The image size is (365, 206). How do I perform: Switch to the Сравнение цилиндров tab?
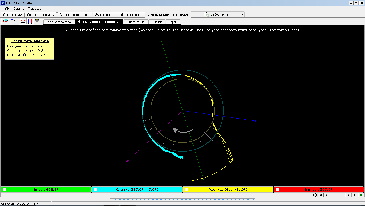click(75, 15)
